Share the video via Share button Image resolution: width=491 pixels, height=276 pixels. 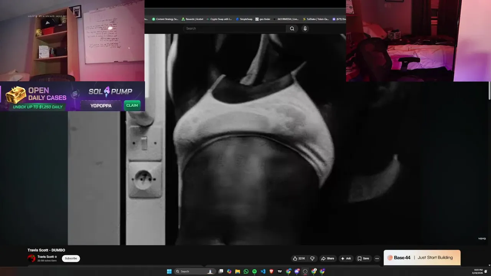(328, 258)
